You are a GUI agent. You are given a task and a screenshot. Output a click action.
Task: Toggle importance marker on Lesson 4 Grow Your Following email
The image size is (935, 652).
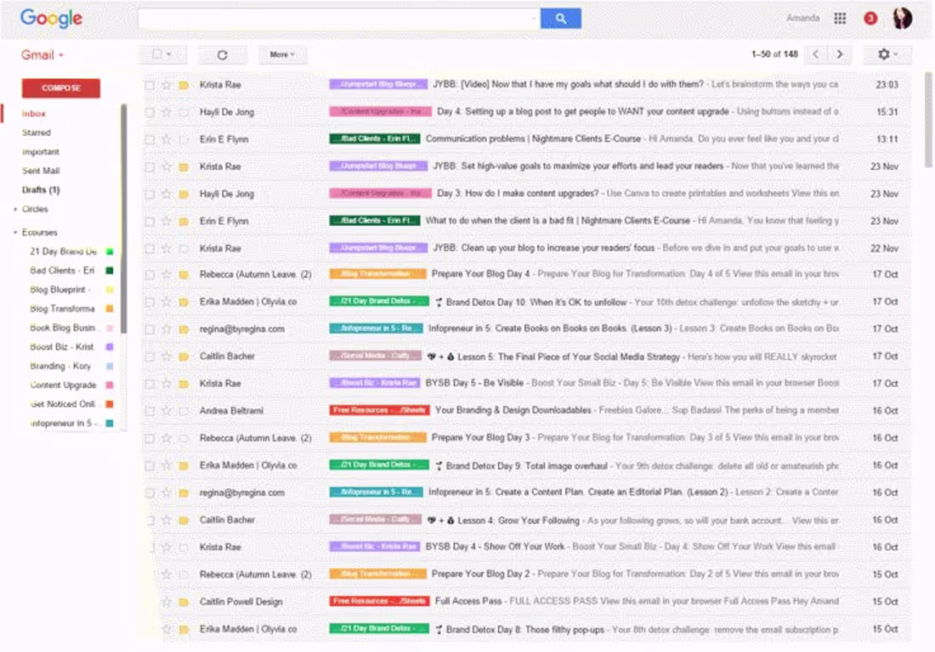tap(184, 520)
